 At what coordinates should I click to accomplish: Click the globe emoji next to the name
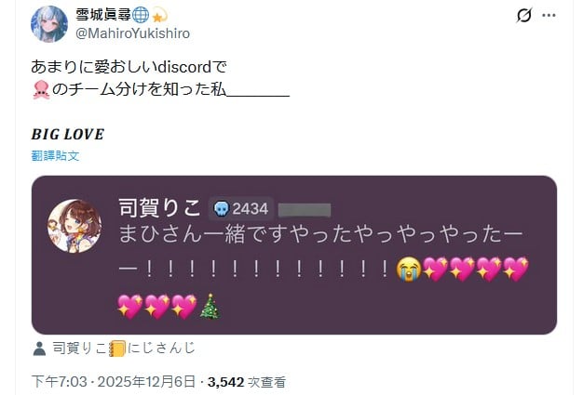pyautogui.click(x=141, y=15)
